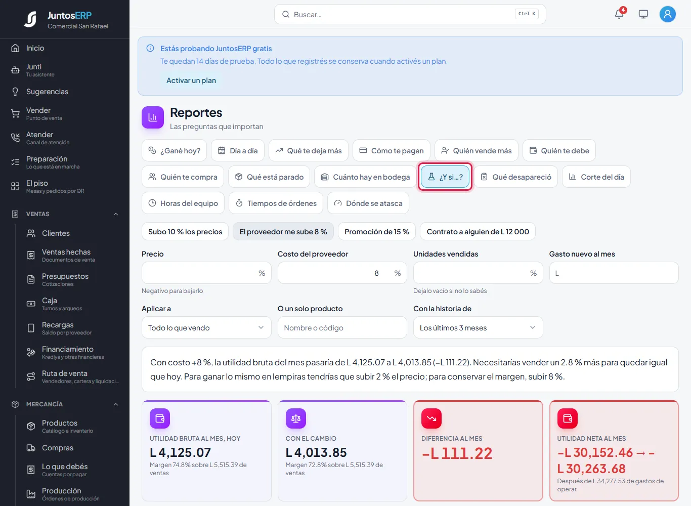691x506 pixels.
Task: Open Producción in sidebar
Action: point(73,494)
